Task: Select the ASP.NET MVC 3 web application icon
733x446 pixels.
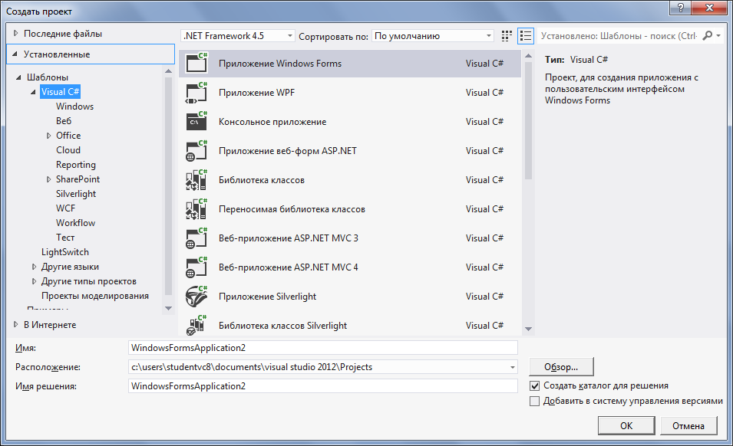Action: pyautogui.click(x=196, y=238)
